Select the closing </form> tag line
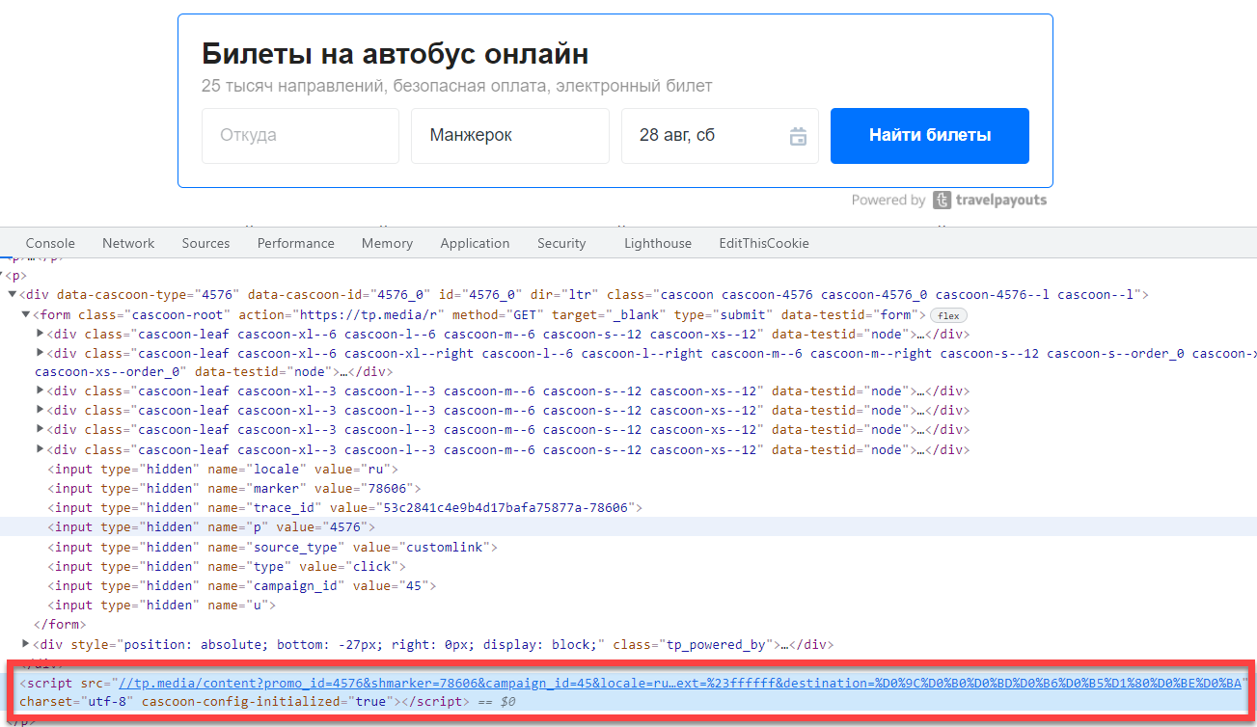 58,624
